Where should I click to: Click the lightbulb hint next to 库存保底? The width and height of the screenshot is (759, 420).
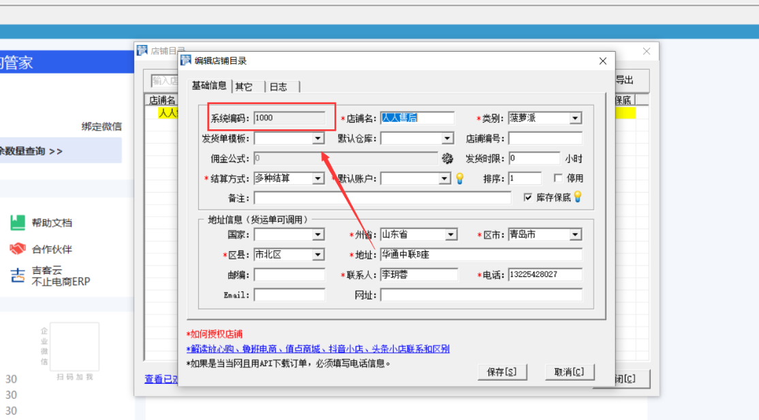click(x=578, y=197)
